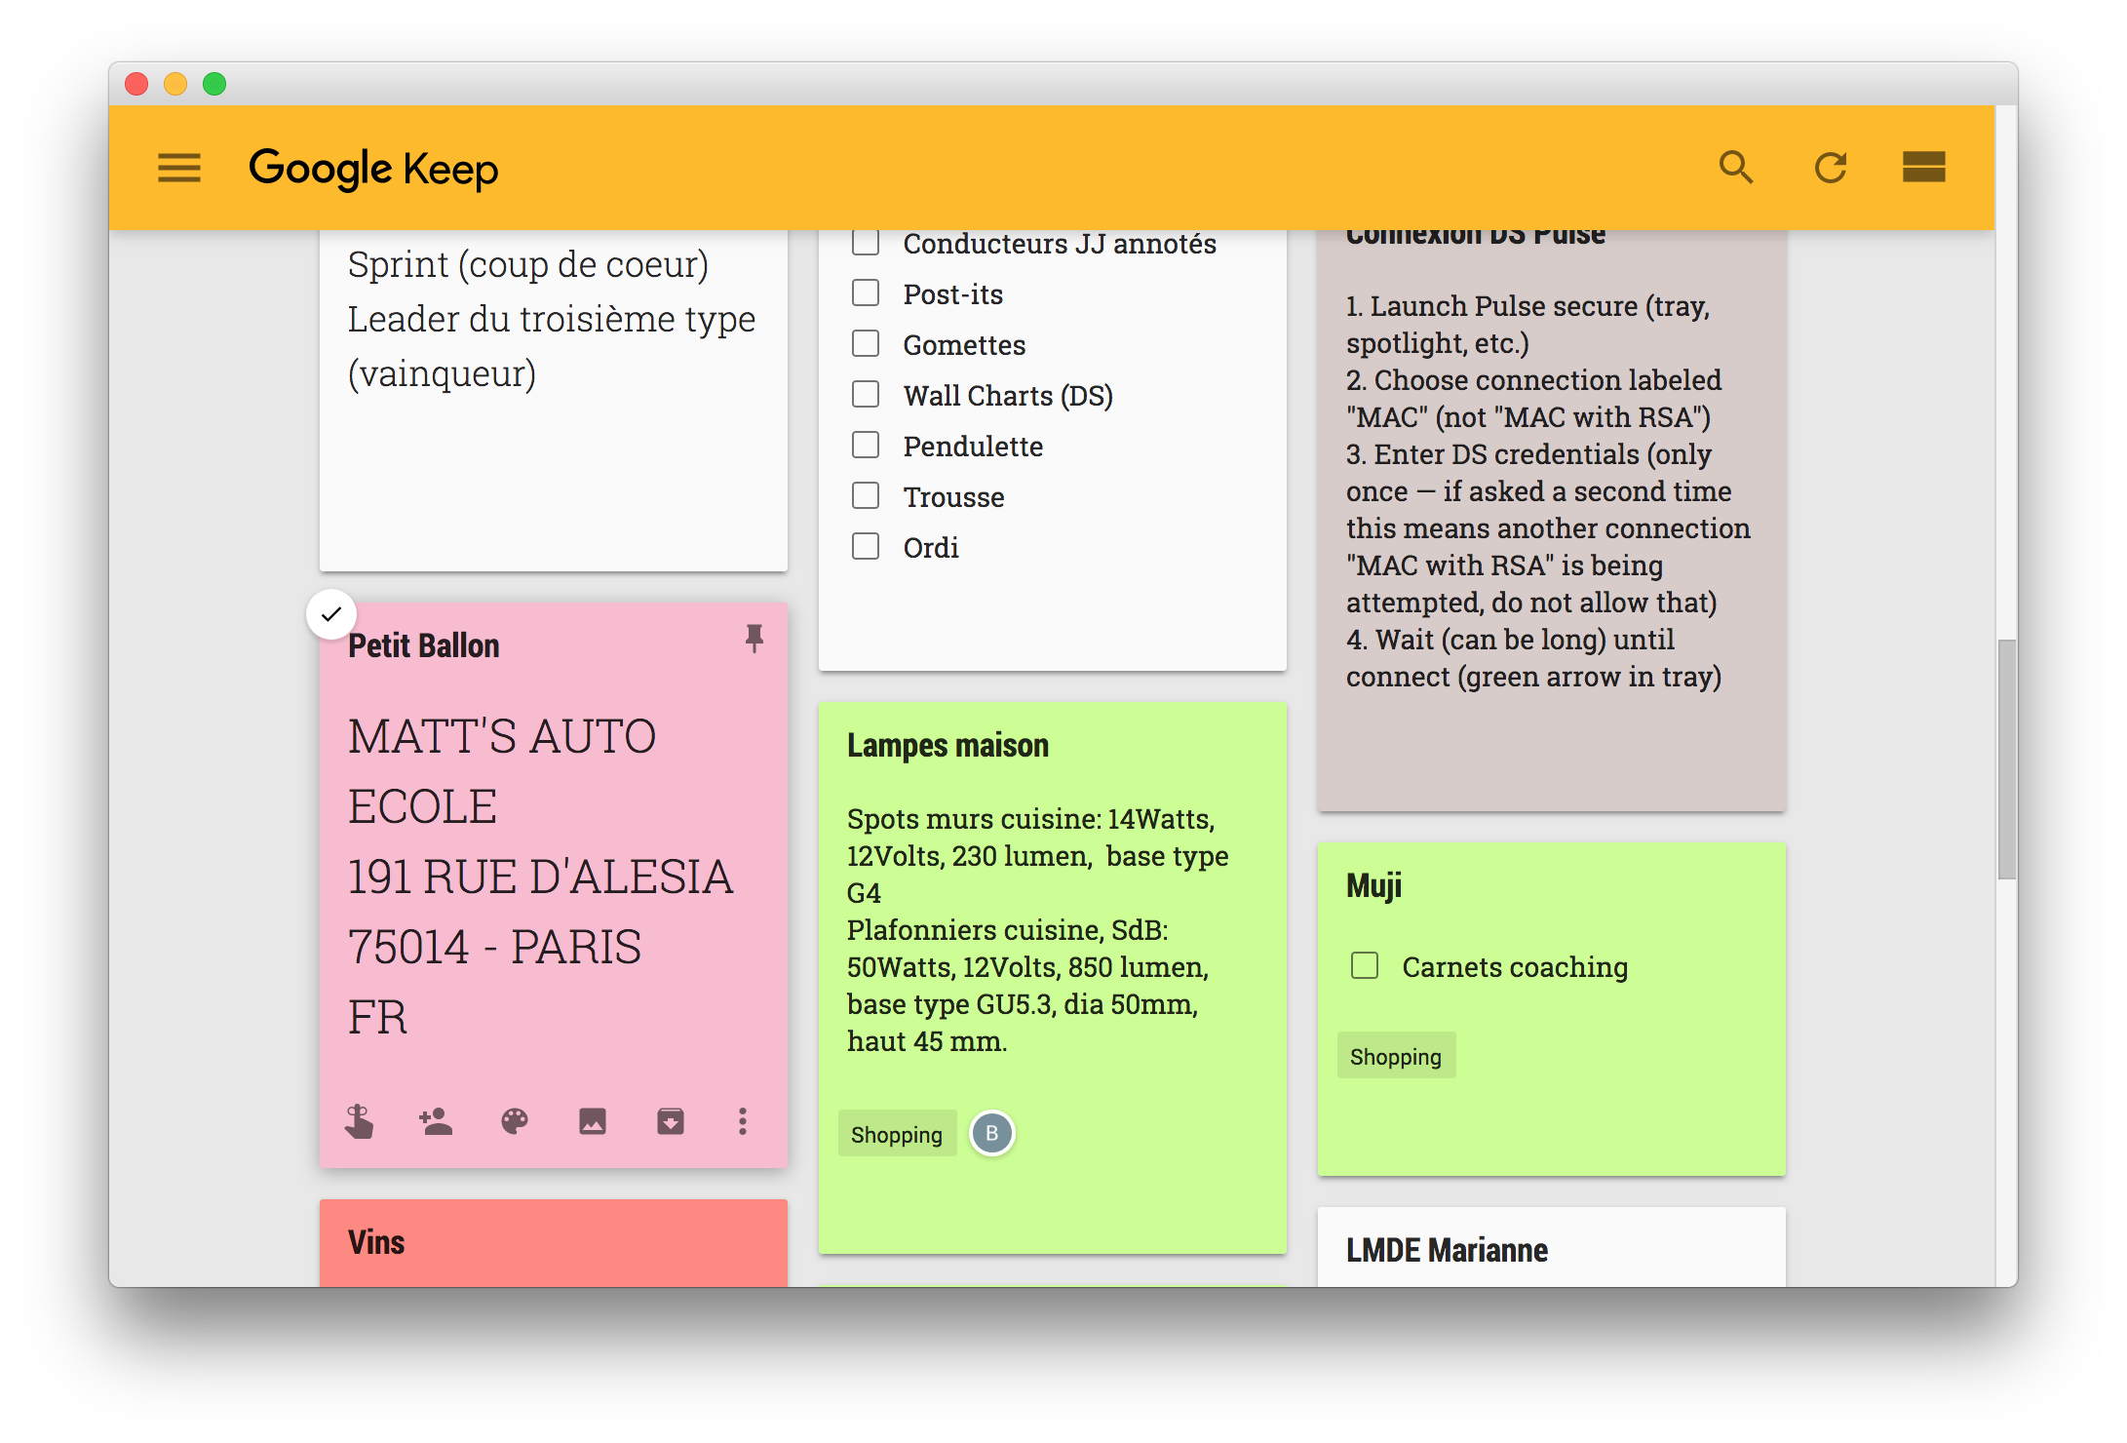Deselect Petit Ballon note checkmark
The width and height of the screenshot is (2127, 1443).
(331, 614)
